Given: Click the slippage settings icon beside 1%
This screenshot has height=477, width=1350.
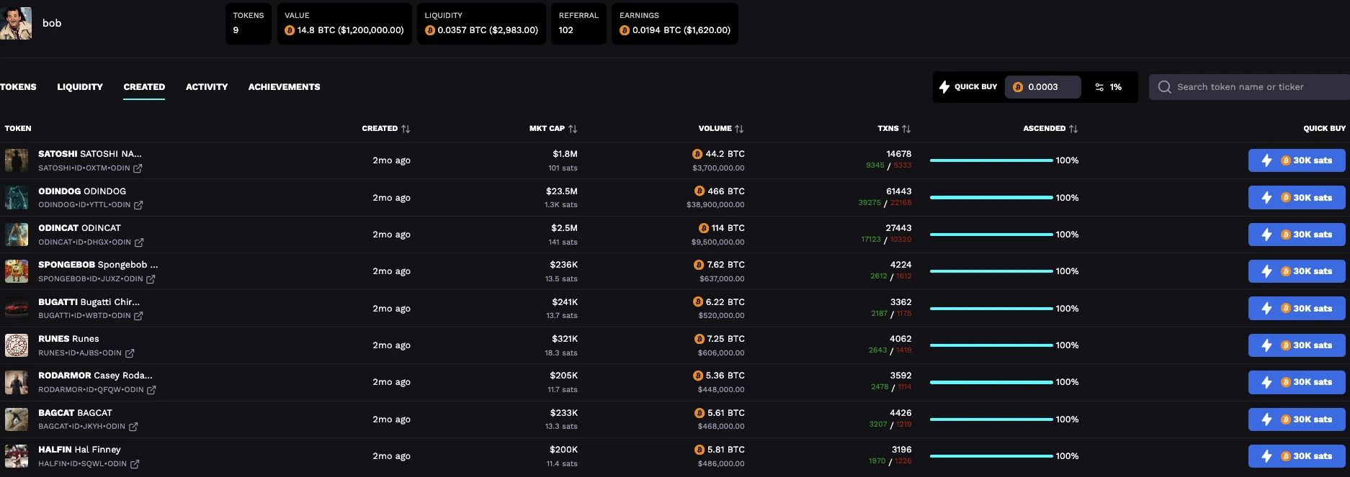Looking at the screenshot, I should 1099,87.
